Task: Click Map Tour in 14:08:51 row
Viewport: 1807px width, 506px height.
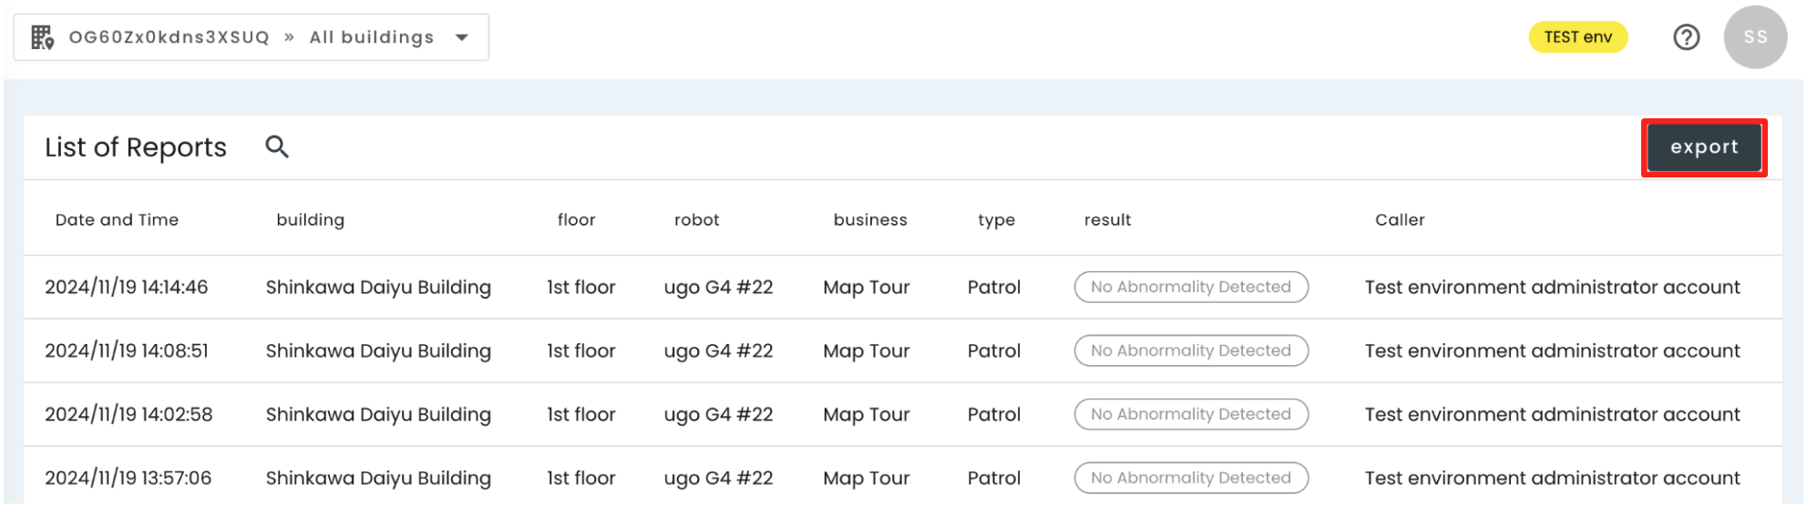Action: pos(867,351)
